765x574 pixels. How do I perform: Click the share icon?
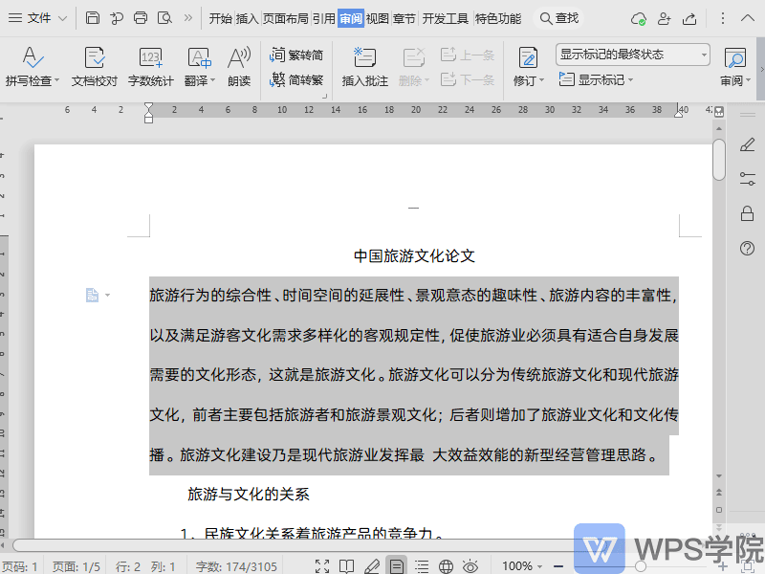click(689, 18)
